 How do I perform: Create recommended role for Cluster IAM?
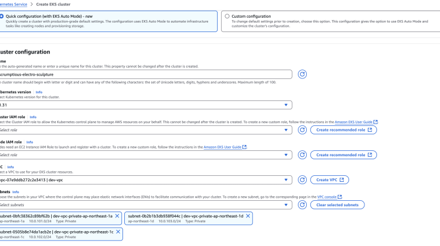pyautogui.click(x=344, y=130)
